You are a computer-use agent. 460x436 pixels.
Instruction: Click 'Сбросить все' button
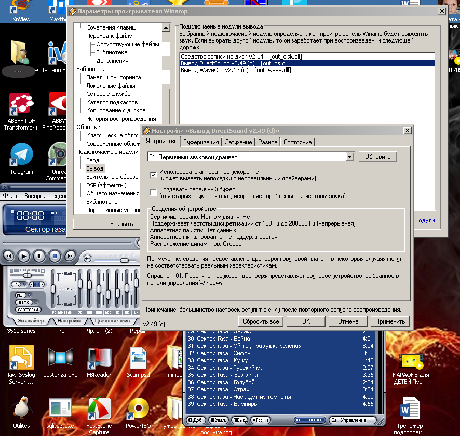pyautogui.click(x=261, y=321)
